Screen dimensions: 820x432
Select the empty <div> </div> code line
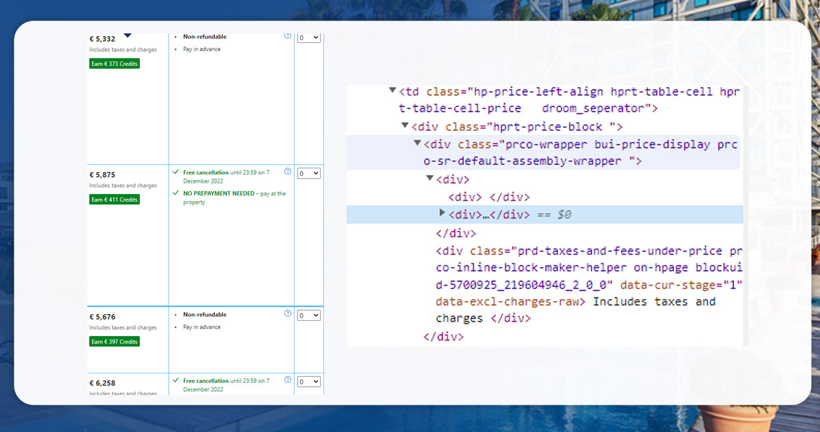tap(489, 197)
